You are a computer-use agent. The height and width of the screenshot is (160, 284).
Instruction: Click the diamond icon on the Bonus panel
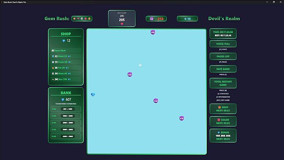coord(219,132)
